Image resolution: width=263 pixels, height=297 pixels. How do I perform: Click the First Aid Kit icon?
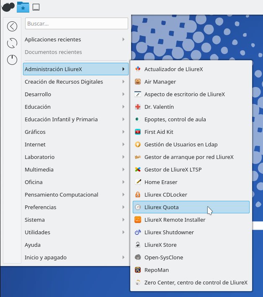click(138, 132)
